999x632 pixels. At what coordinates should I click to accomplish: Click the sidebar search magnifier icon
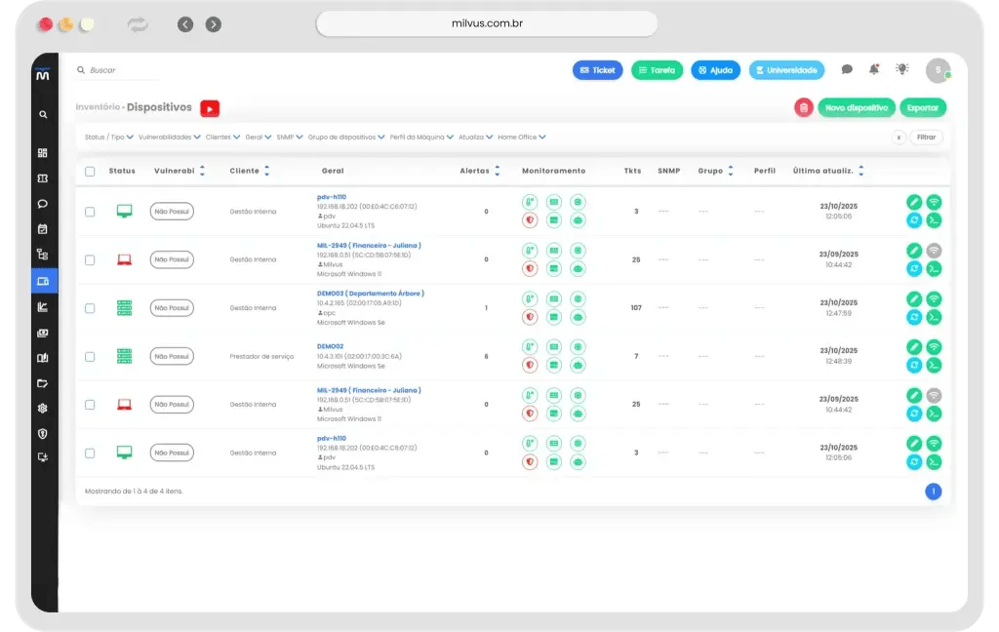[x=43, y=115]
